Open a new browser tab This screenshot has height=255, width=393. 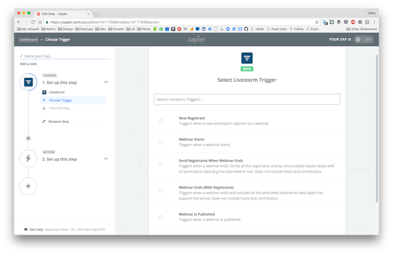97,14
